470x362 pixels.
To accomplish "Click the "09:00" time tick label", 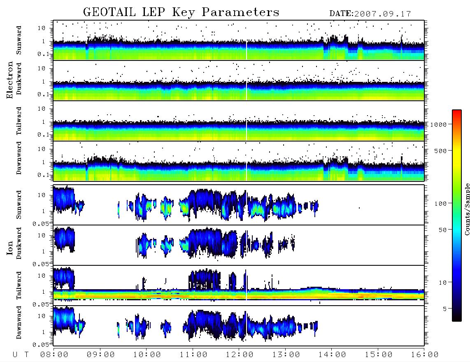I will tap(100, 355).
